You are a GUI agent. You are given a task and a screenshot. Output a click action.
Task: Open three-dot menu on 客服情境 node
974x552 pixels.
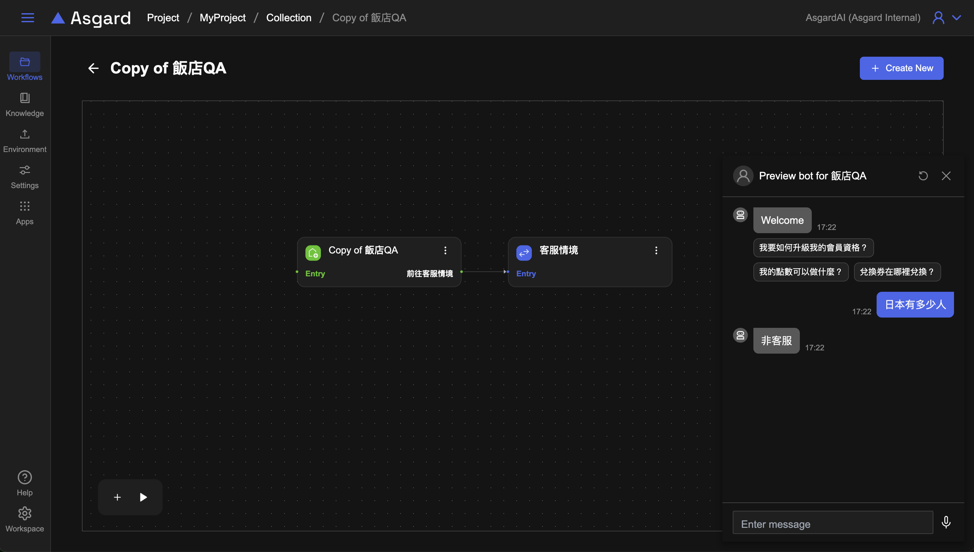pyautogui.click(x=656, y=250)
